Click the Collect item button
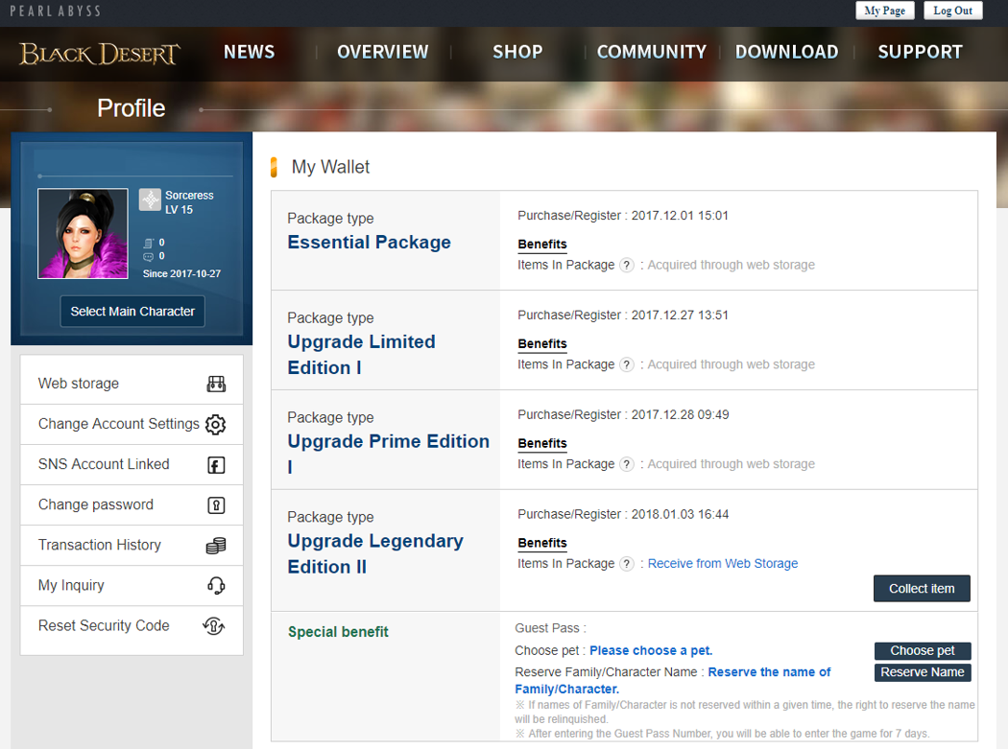The image size is (1008, 749). coord(922,589)
